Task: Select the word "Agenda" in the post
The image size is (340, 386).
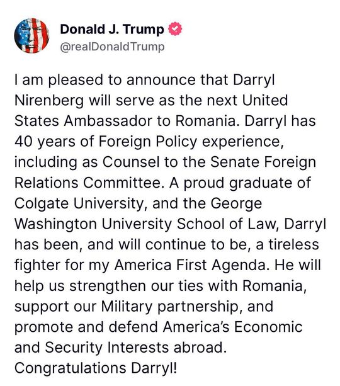Action: (239, 266)
